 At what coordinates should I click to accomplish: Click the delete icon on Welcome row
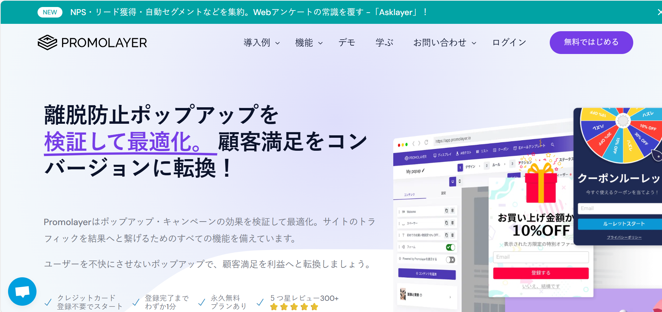[453, 211]
